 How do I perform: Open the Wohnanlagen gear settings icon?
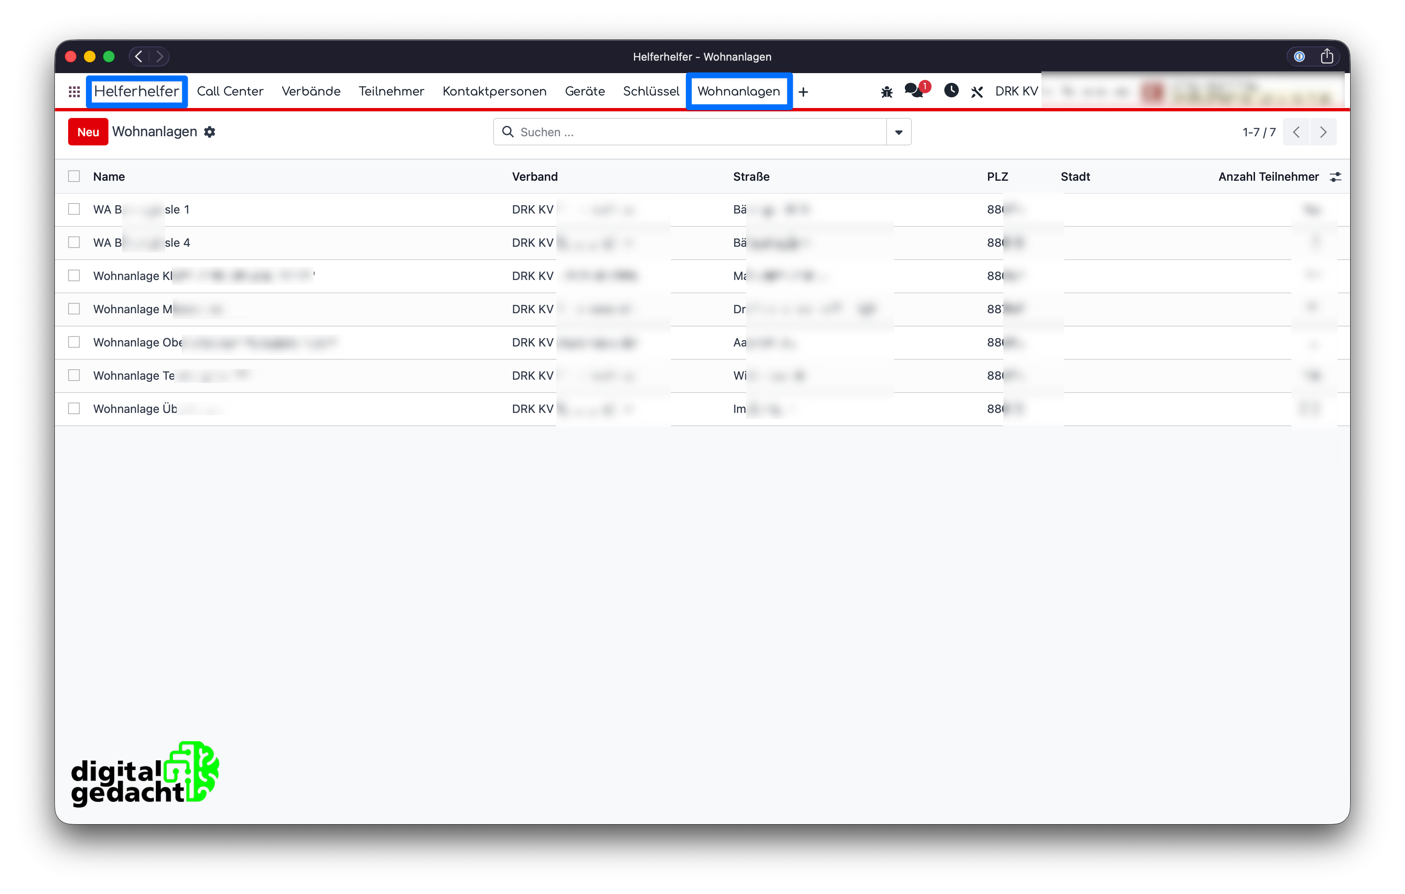(210, 132)
